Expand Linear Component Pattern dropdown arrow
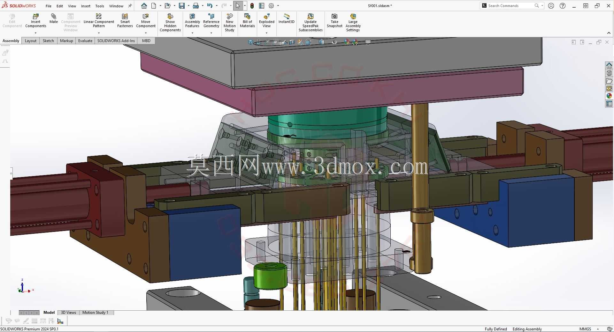The image size is (614, 332). tap(99, 33)
